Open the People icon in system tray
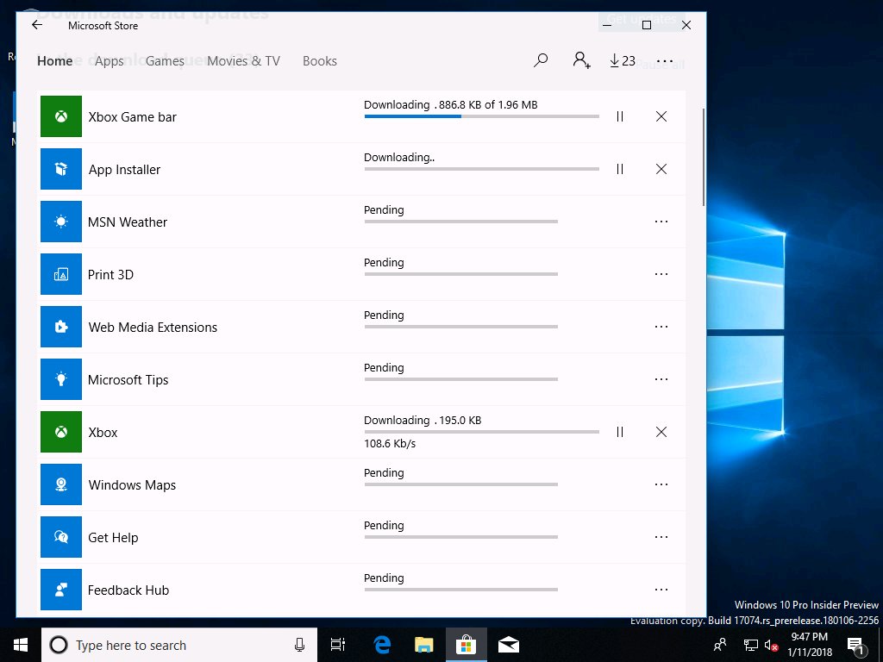 pos(720,645)
